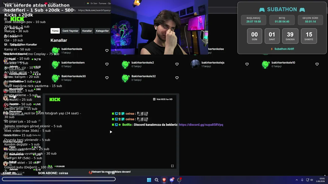Viewport: 328px width, 184px height.
Task: Open the bakirkertenkelejs channel avatar
Action: pyautogui.click(x=196, y=64)
